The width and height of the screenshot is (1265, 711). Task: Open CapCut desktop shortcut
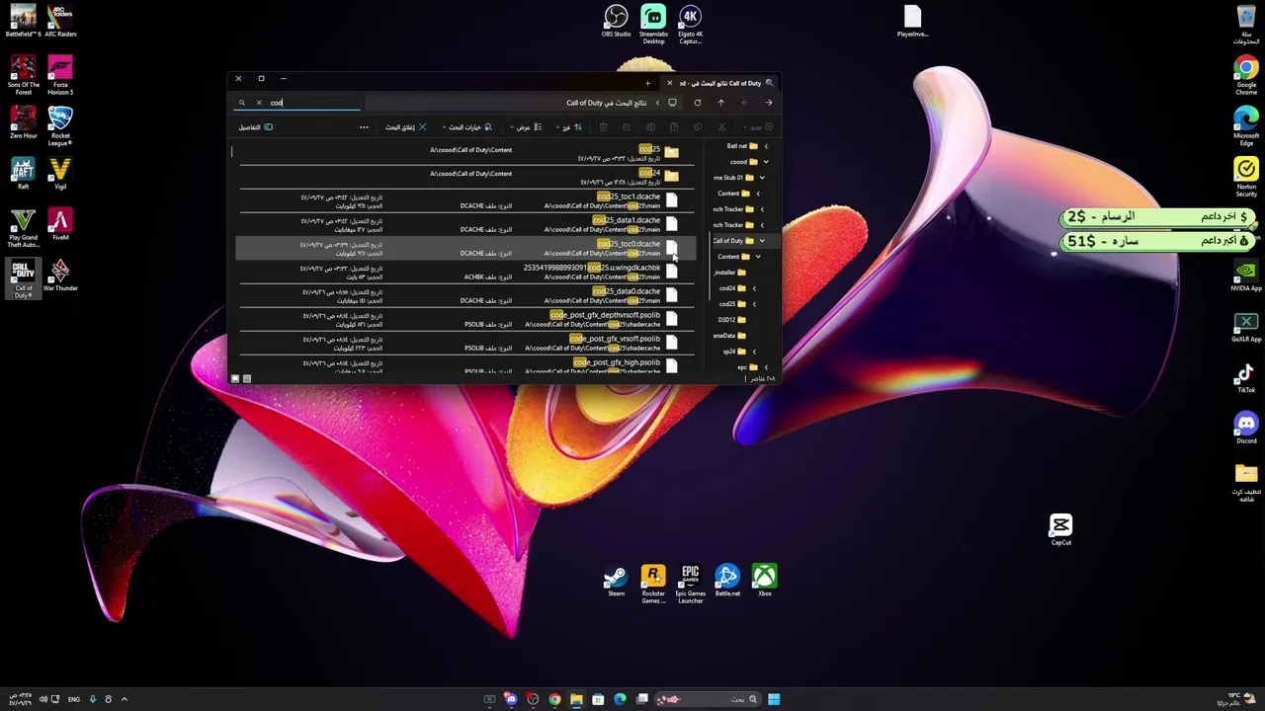coord(1060,529)
